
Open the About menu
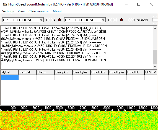coord(57,11)
